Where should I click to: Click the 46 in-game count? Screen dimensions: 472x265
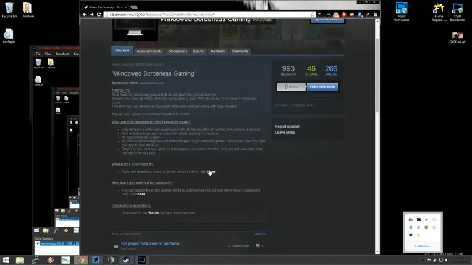tap(311, 69)
